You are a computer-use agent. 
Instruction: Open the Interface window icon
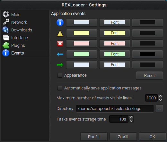click(6, 38)
